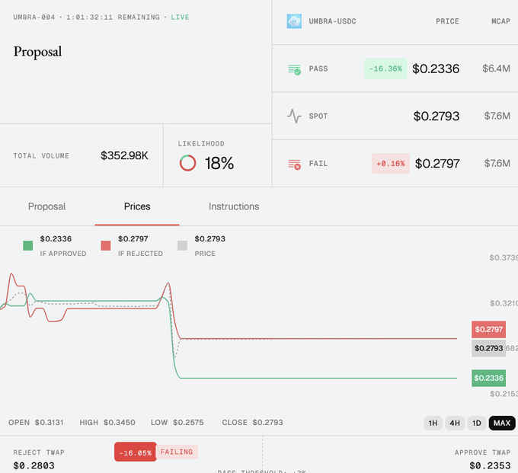Click the +0.16% FAIL change badge
Viewport: 518px width, 473px height.
pos(391,164)
